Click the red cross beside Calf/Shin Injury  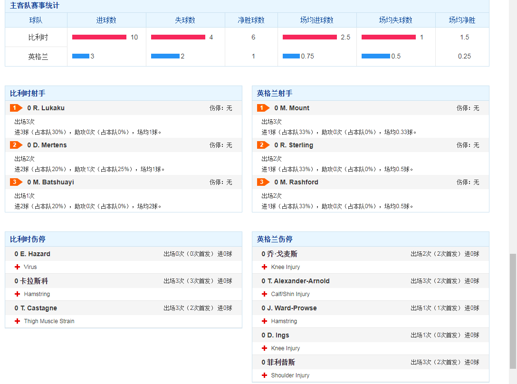264,294
